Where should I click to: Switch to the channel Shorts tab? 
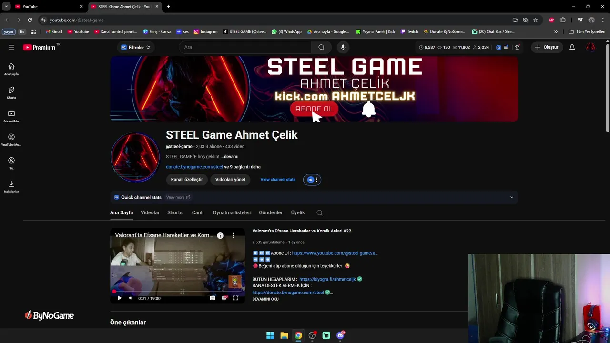175,212
